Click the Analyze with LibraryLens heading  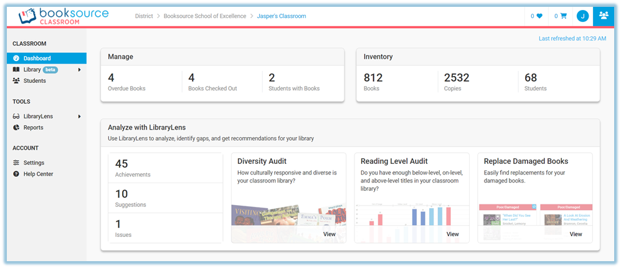click(x=146, y=128)
